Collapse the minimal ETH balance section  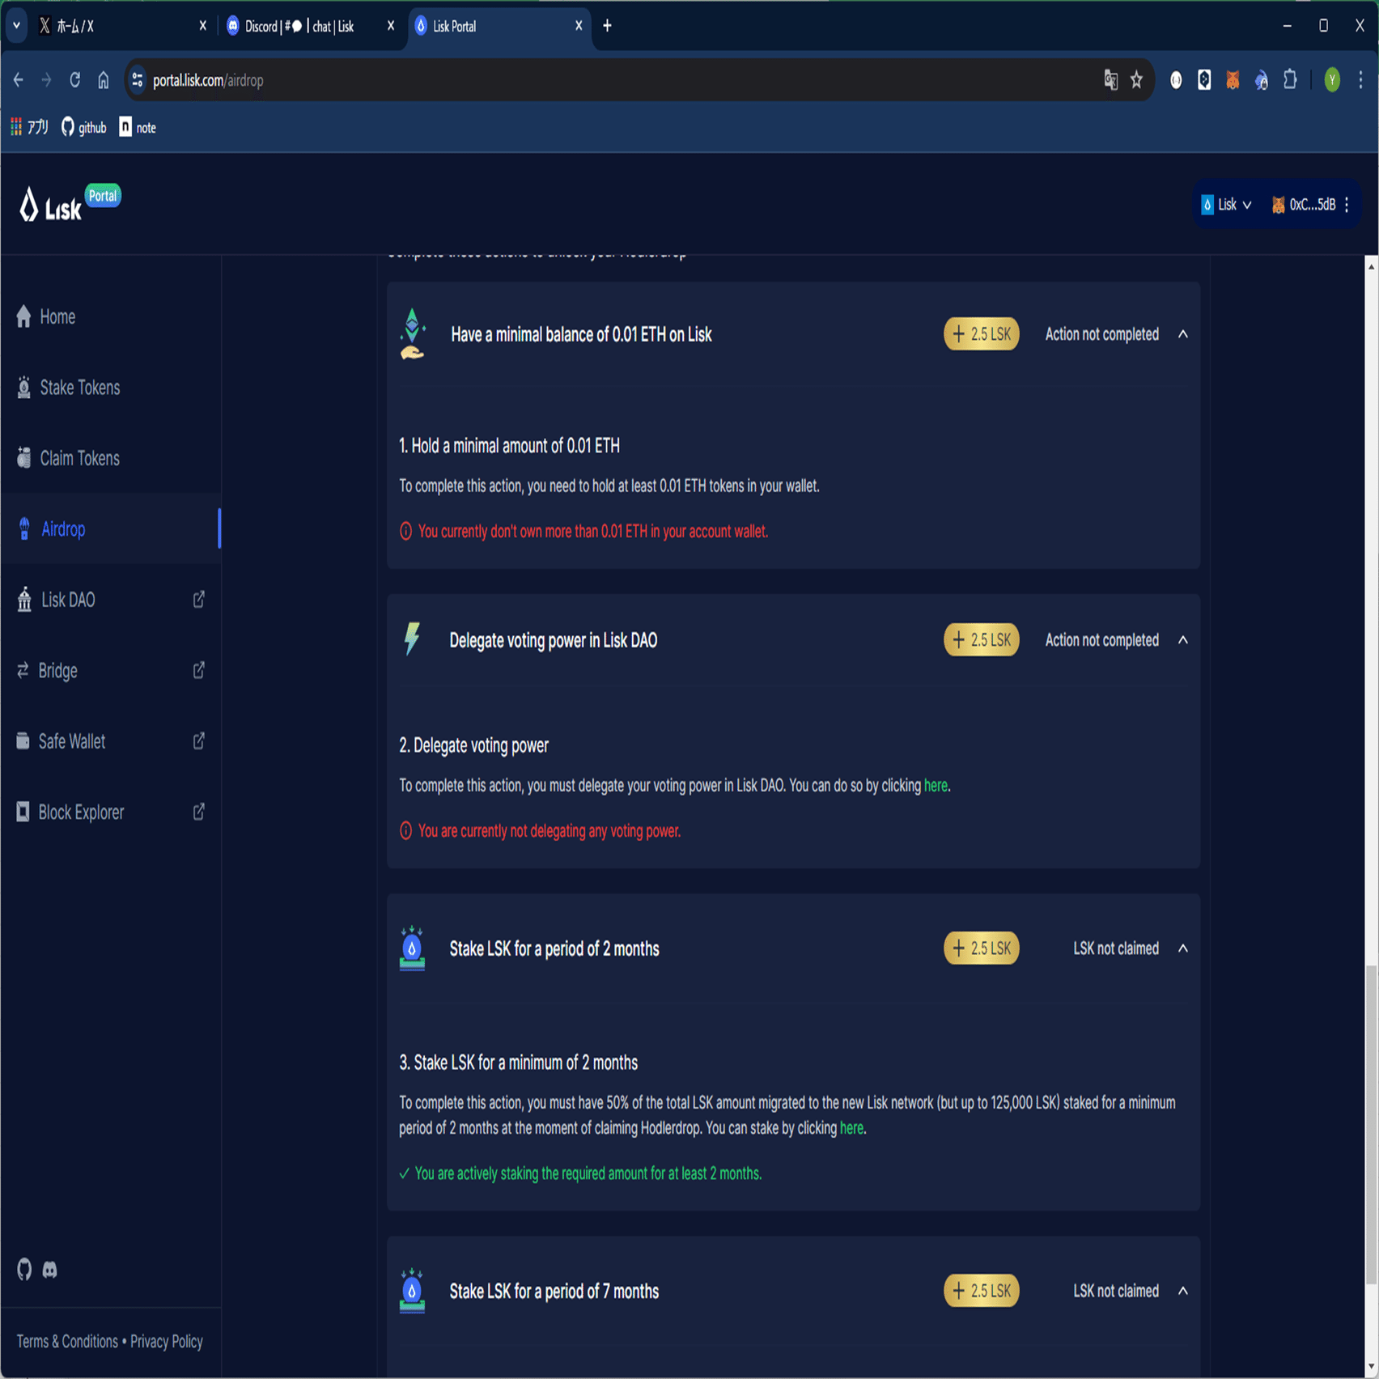[1184, 334]
